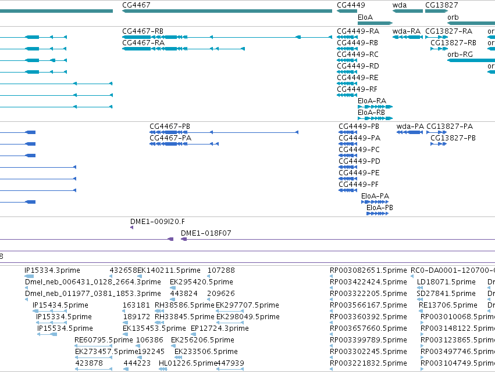The width and height of the screenshot is (495, 372).
Task: Select EST EK273457.5prime
Action: pyautogui.click(x=94, y=357)
